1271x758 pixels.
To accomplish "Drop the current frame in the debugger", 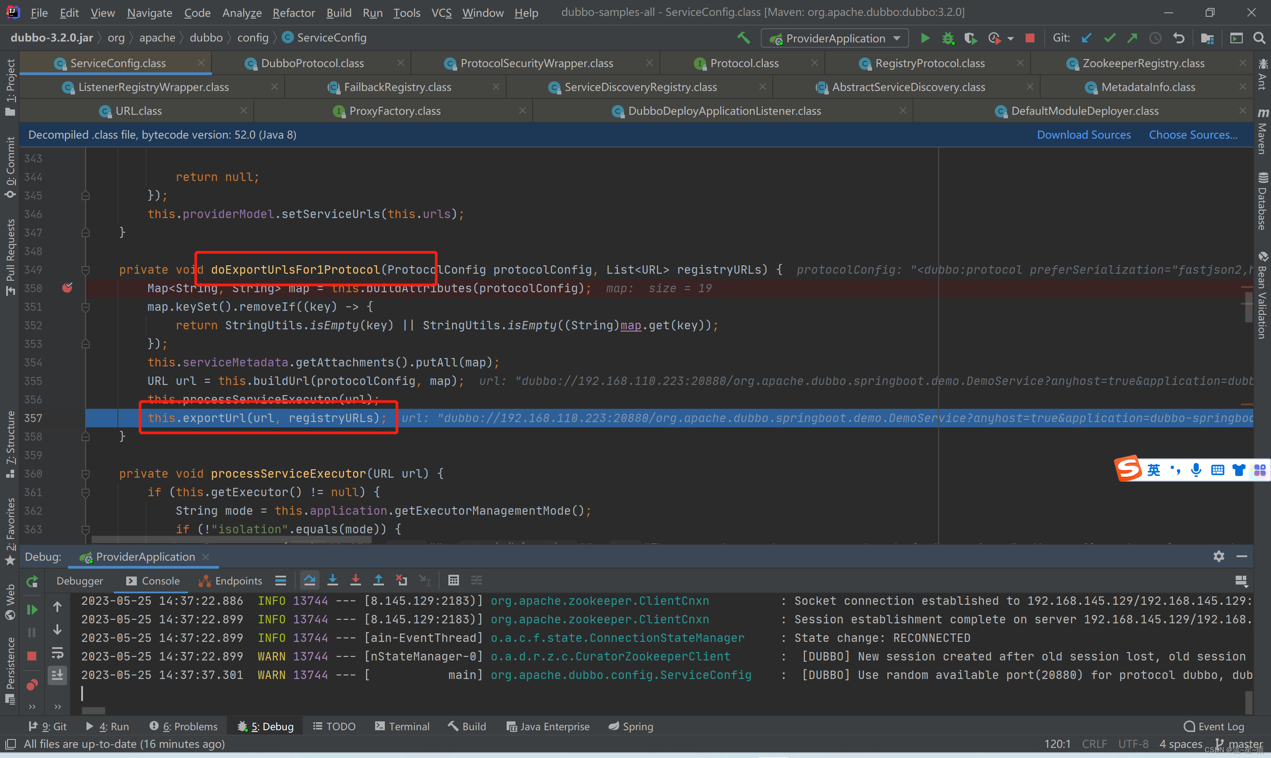I will click(x=401, y=580).
